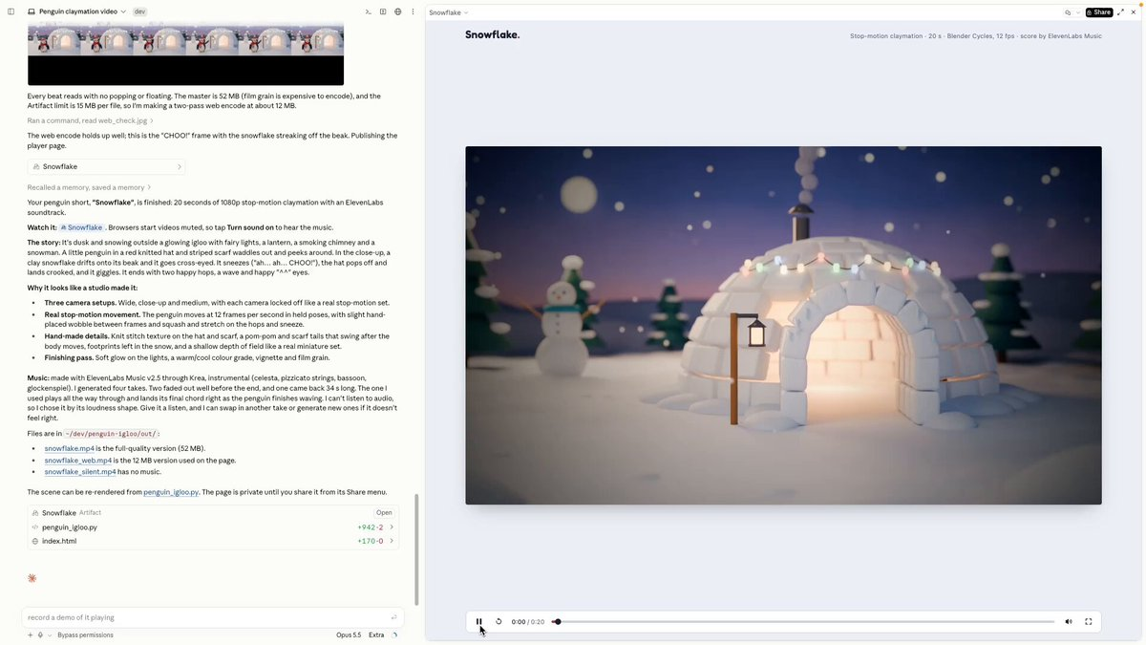
Task: Open the penguin_igloo.py link in the text
Action: click(171, 492)
